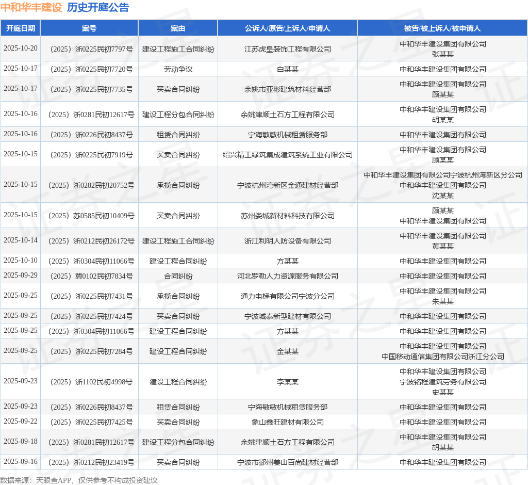Select case number (2025)冀0102民初7834号
Screen dimensions: 528x485
[x=91, y=277]
